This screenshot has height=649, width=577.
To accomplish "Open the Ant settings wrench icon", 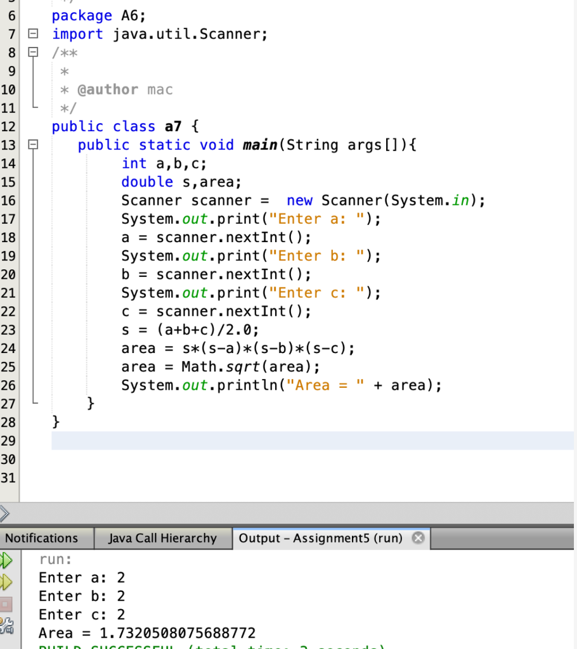I will click(6, 624).
